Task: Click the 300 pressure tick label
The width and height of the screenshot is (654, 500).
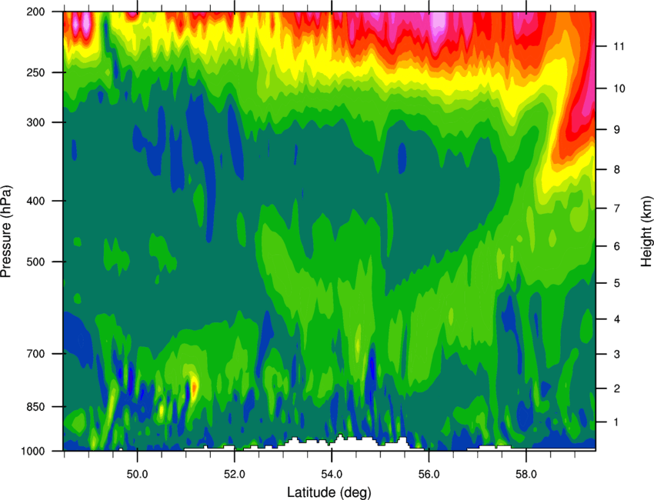Action: click(x=35, y=122)
